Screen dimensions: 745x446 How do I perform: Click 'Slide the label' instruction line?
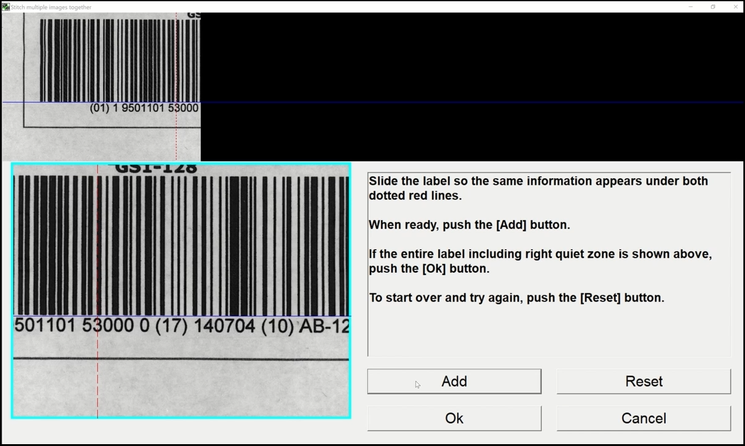click(x=538, y=188)
